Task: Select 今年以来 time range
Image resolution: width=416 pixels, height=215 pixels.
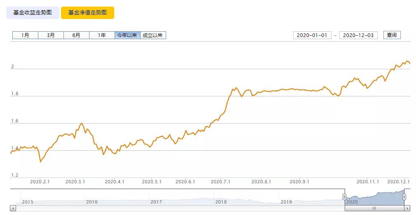Action: pos(127,35)
